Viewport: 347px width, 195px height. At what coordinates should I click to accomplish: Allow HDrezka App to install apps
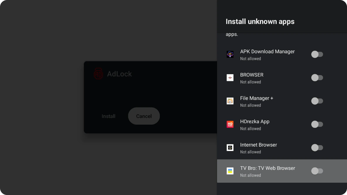[317, 124]
